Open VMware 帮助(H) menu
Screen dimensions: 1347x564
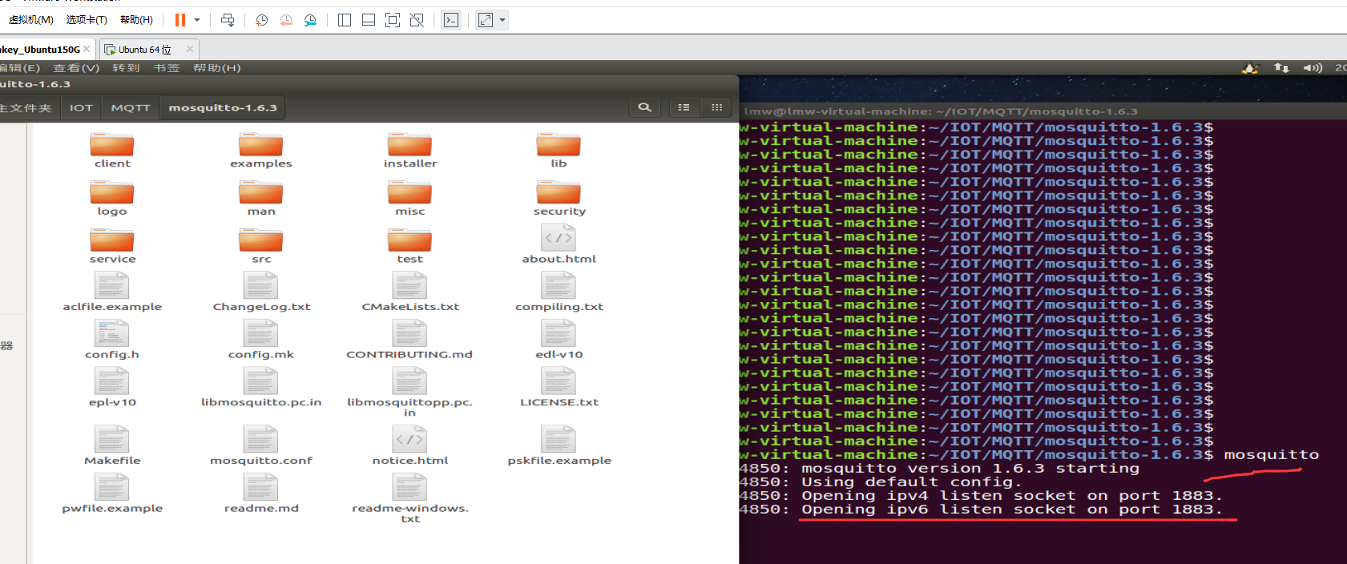pyautogui.click(x=136, y=20)
